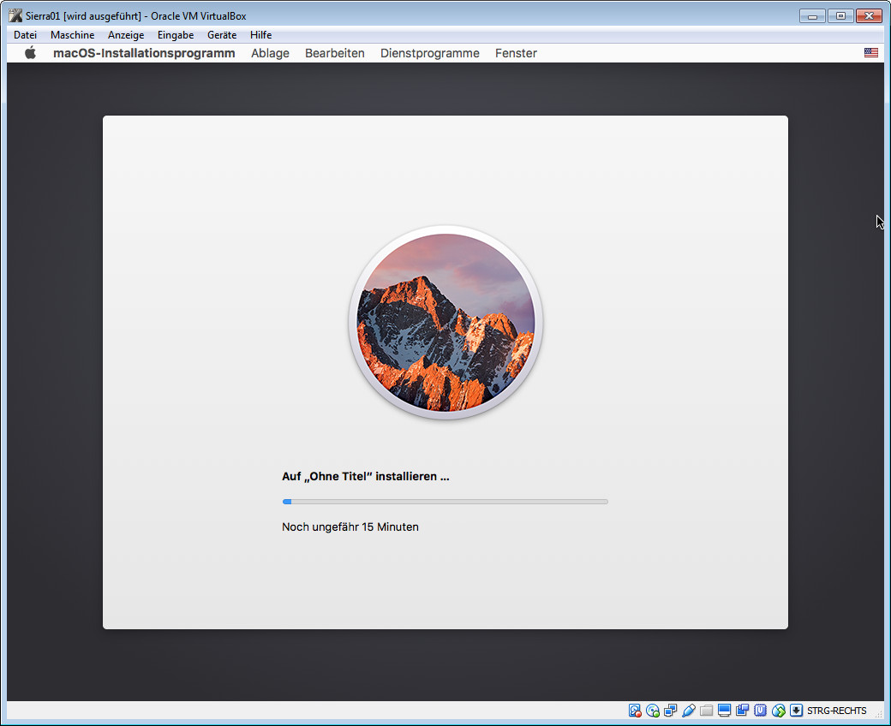
Task: Open the optical drive status icon
Action: (653, 711)
